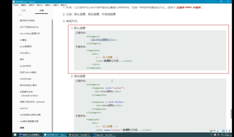The height and width of the screenshot is (137, 234).
Task: Jump to 关于不同版本的Vue outline heading
Action: [29, 27]
